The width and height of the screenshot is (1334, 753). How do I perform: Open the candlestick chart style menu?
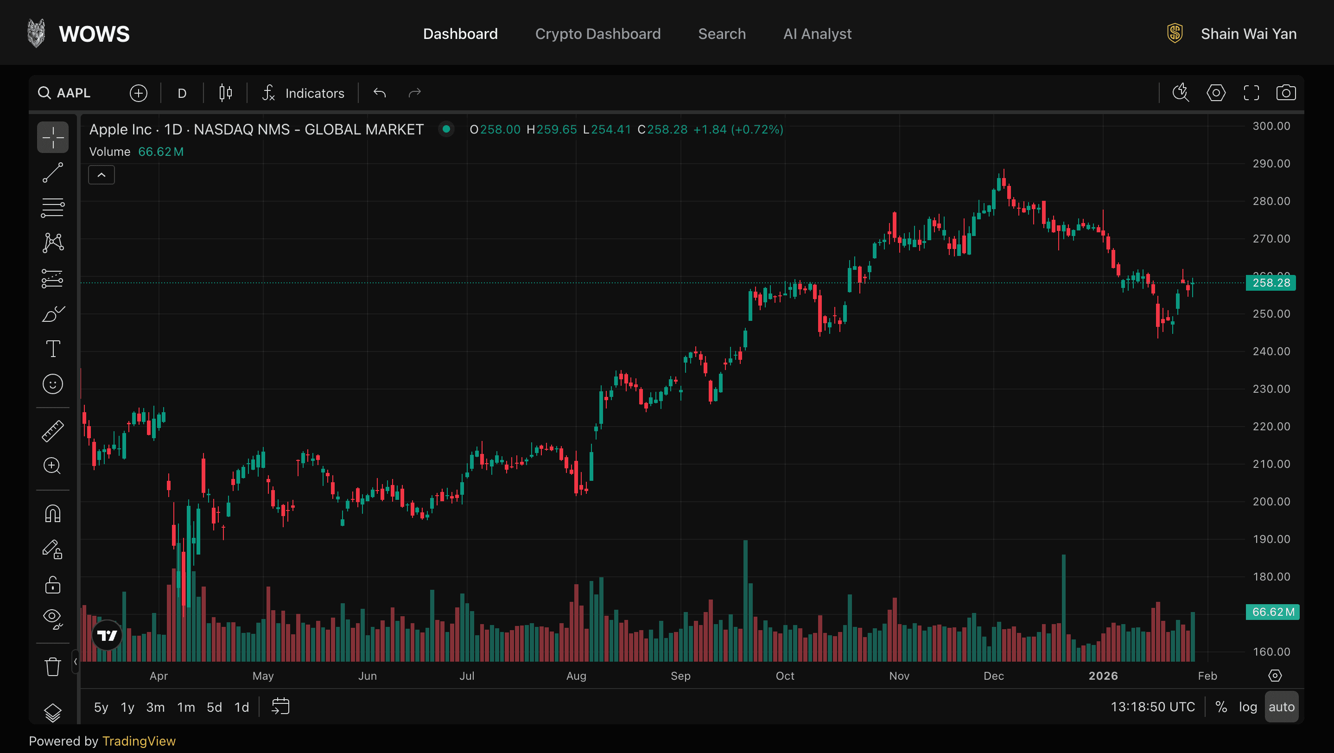[225, 93]
